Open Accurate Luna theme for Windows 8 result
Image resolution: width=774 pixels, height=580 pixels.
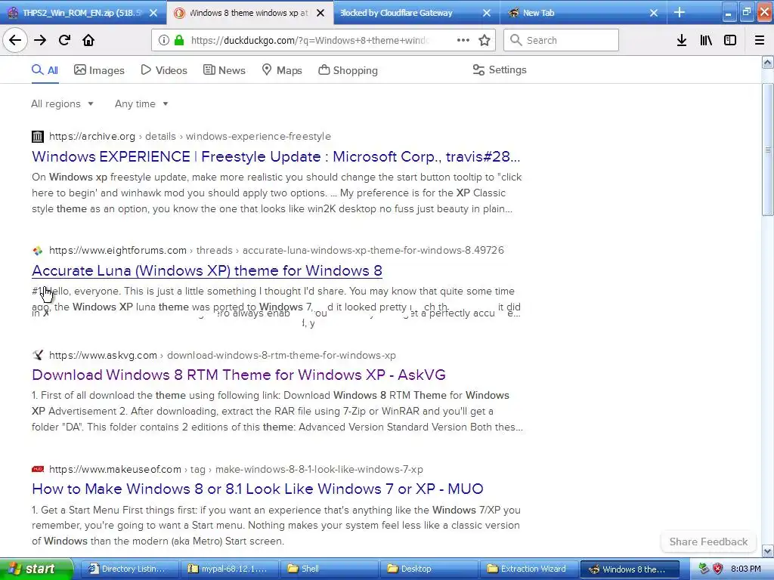[x=207, y=270]
